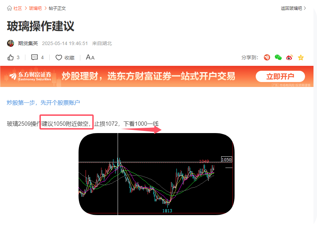
Task: Open author 期货集英 profile name
Action: coord(28,43)
